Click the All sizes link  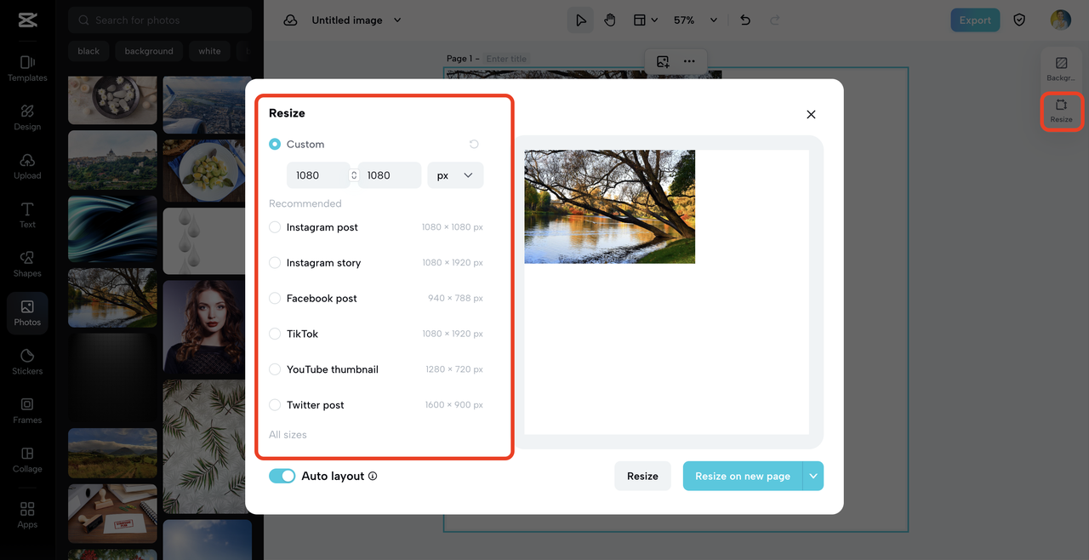pos(288,435)
